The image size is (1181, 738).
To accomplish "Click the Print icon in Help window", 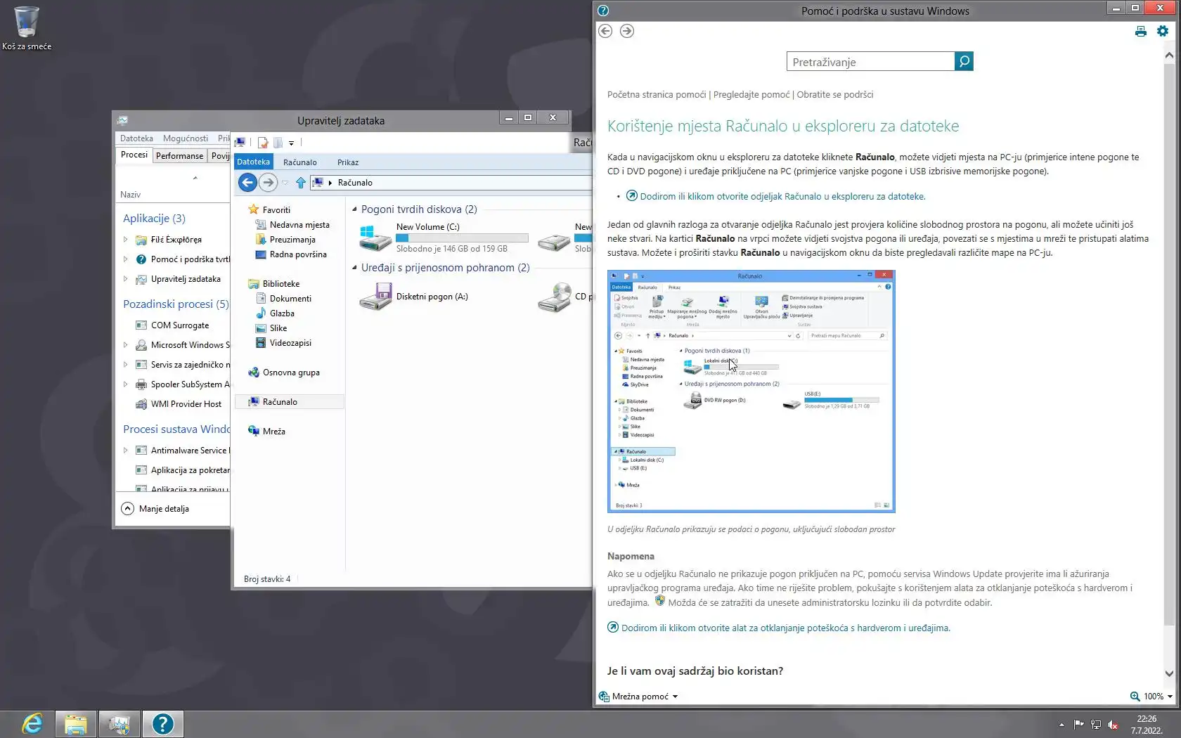I will 1141,31.
